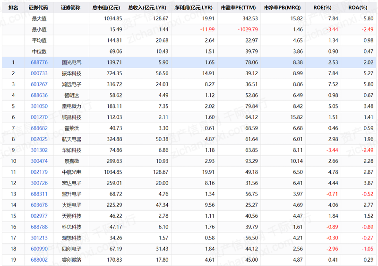The image size is (378, 266).
Task: Select the 振华科技 name cell
Action: pos(71,73)
